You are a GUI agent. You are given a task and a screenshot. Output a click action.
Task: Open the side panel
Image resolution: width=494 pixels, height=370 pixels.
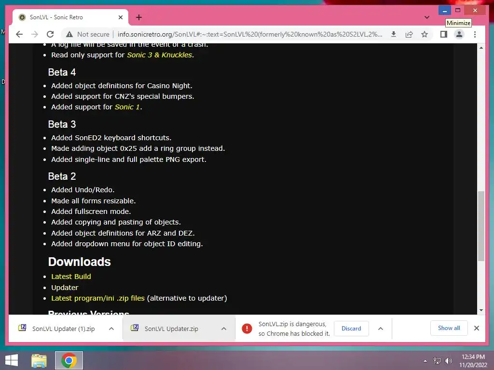pos(444,34)
